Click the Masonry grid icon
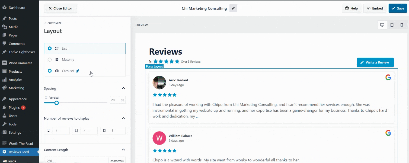The width and height of the screenshot is (409, 163). pyautogui.click(x=57, y=60)
